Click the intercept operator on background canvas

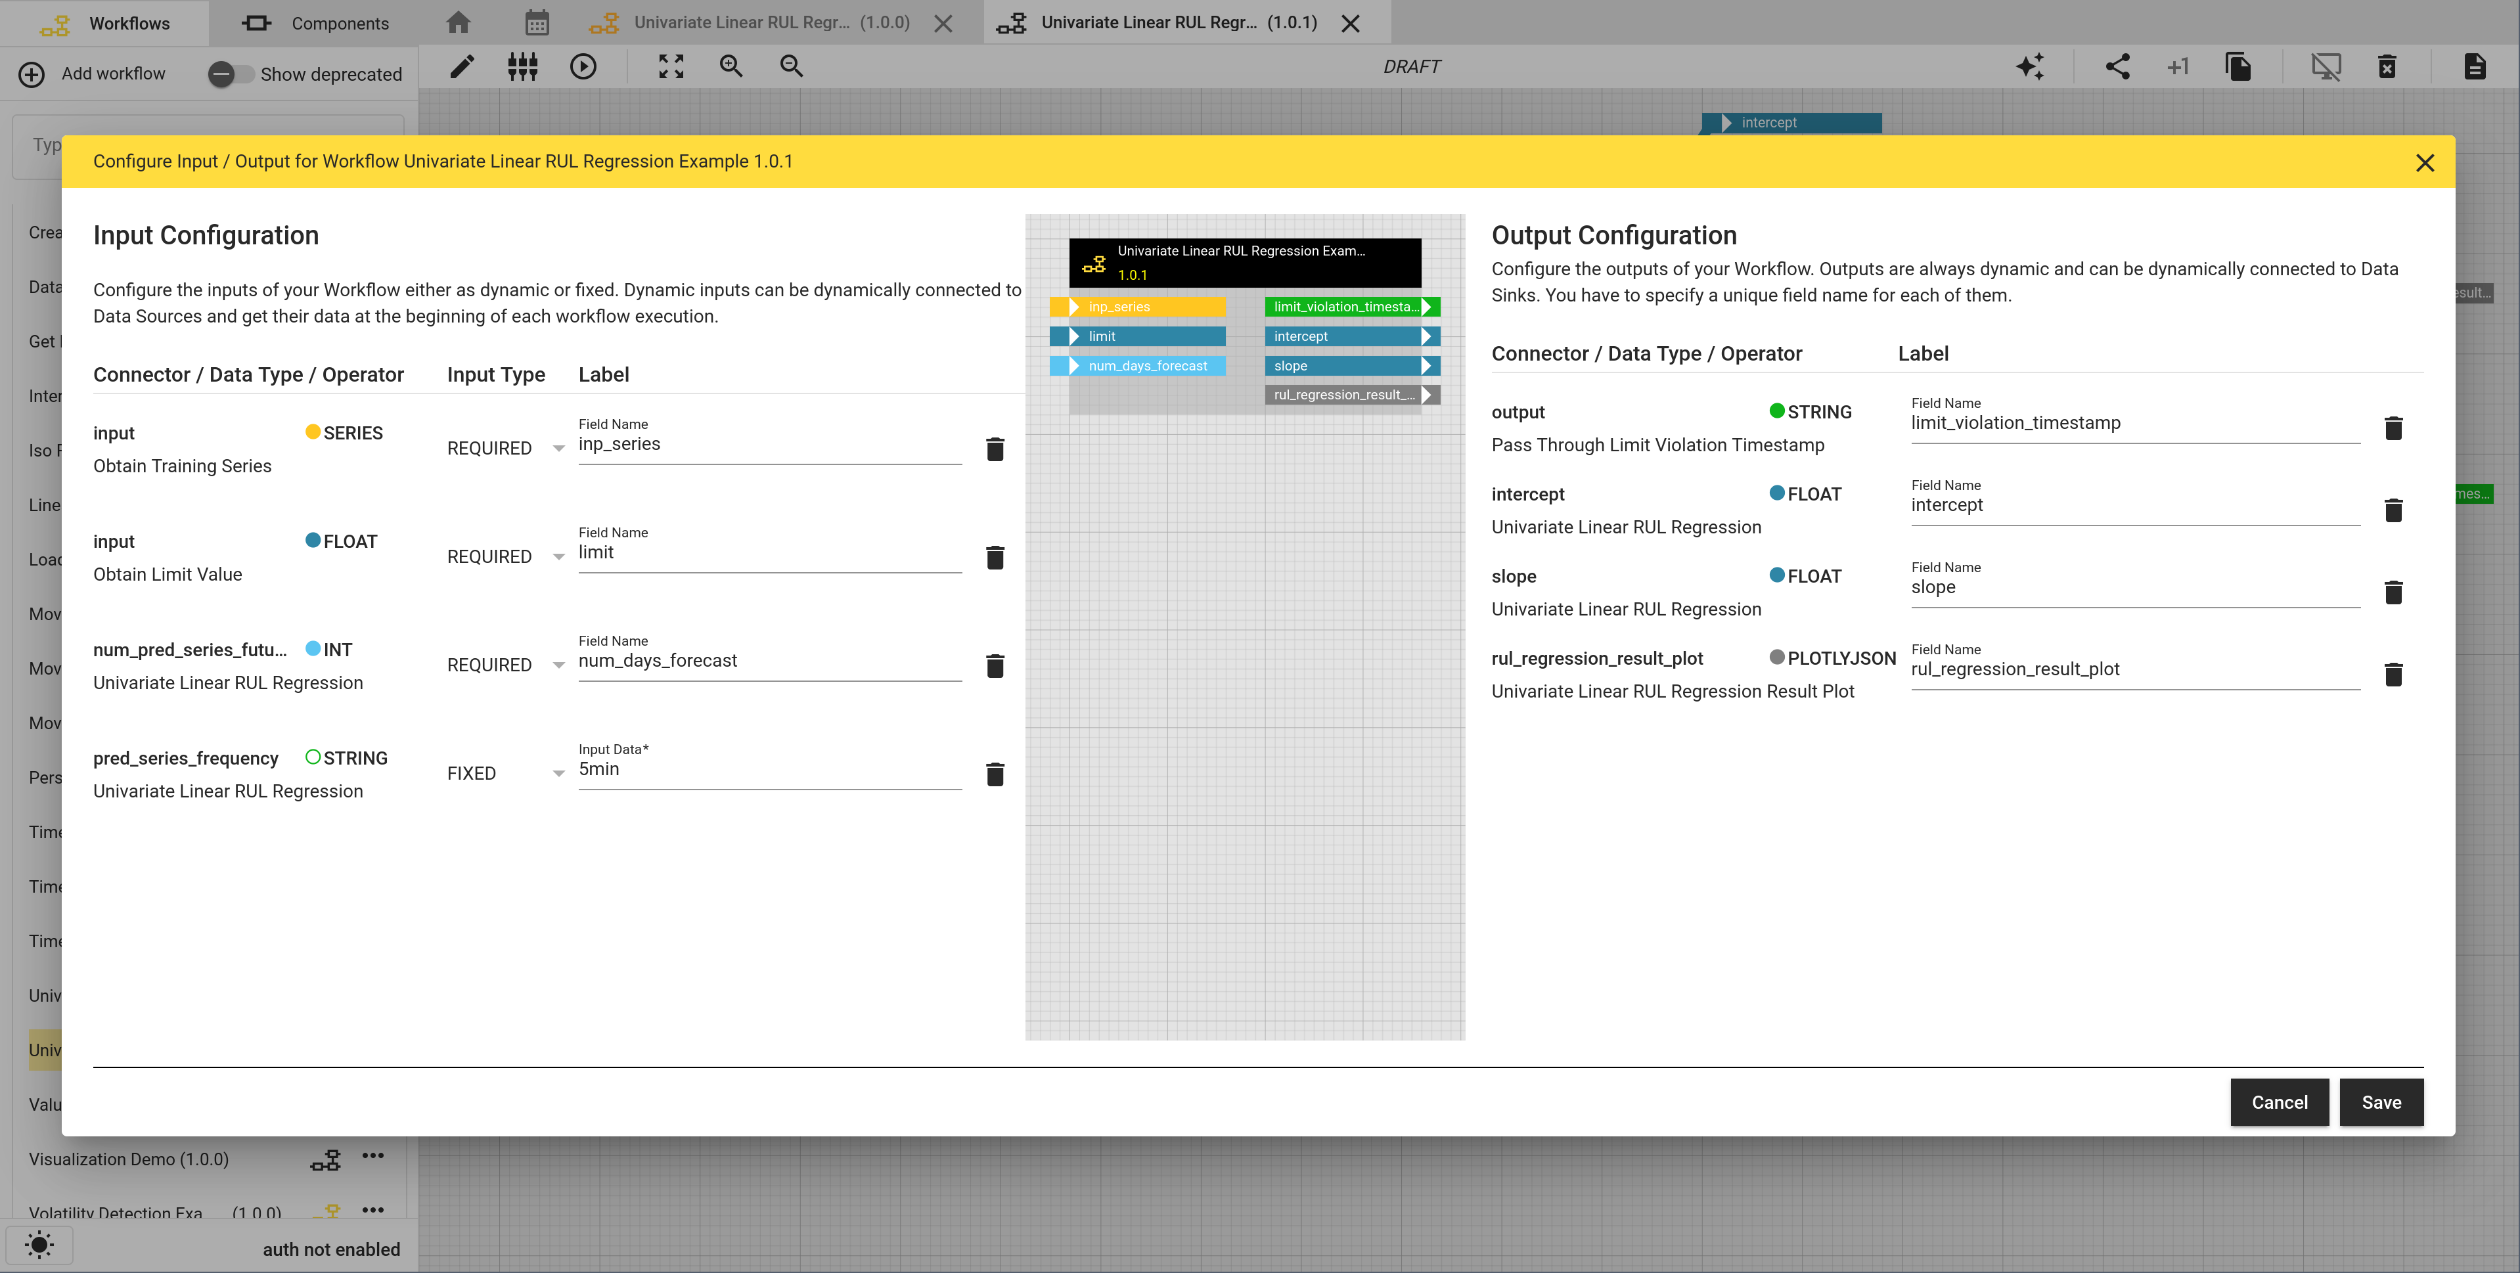[x=1791, y=123]
